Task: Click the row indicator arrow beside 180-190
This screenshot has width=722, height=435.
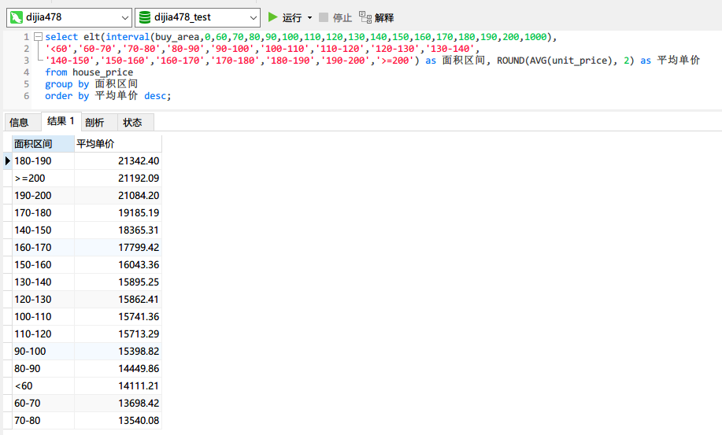Action: tap(8, 161)
